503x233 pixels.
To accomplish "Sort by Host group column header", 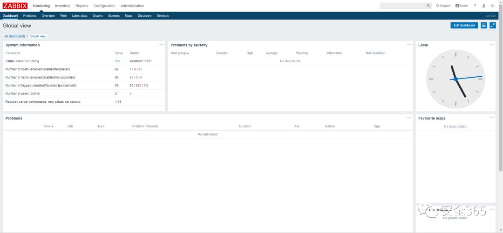I will 180,53.
